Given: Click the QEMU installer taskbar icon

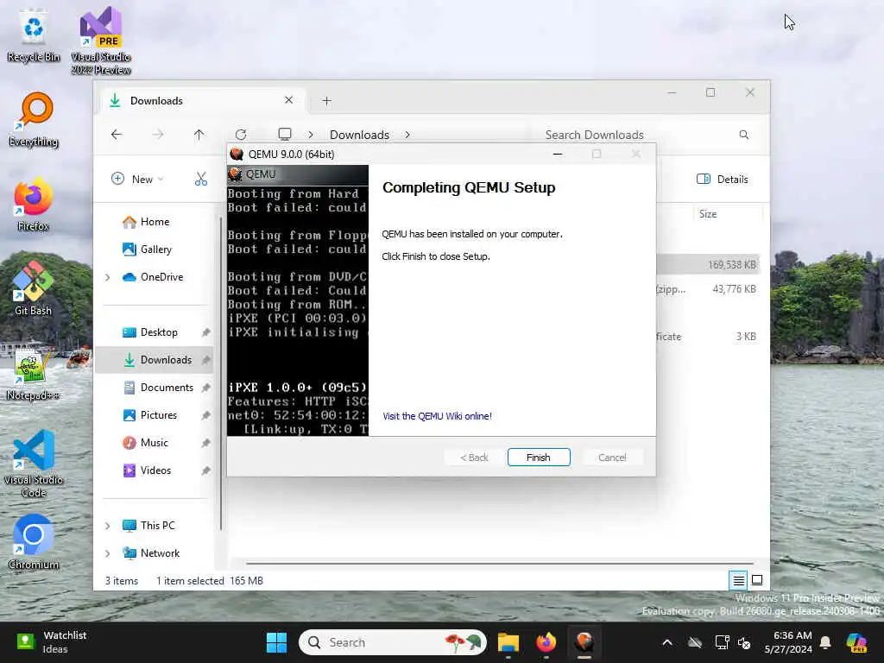Looking at the screenshot, I should pyautogui.click(x=584, y=642).
